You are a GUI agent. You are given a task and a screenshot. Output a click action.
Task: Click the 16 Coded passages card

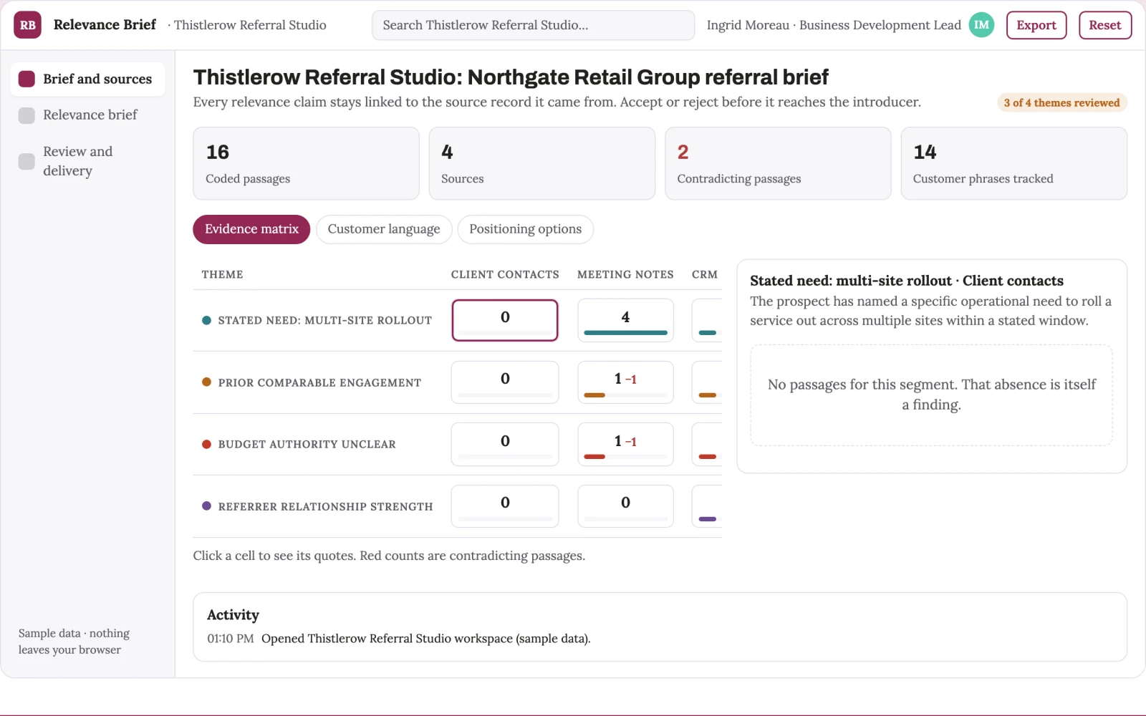pyautogui.click(x=306, y=163)
